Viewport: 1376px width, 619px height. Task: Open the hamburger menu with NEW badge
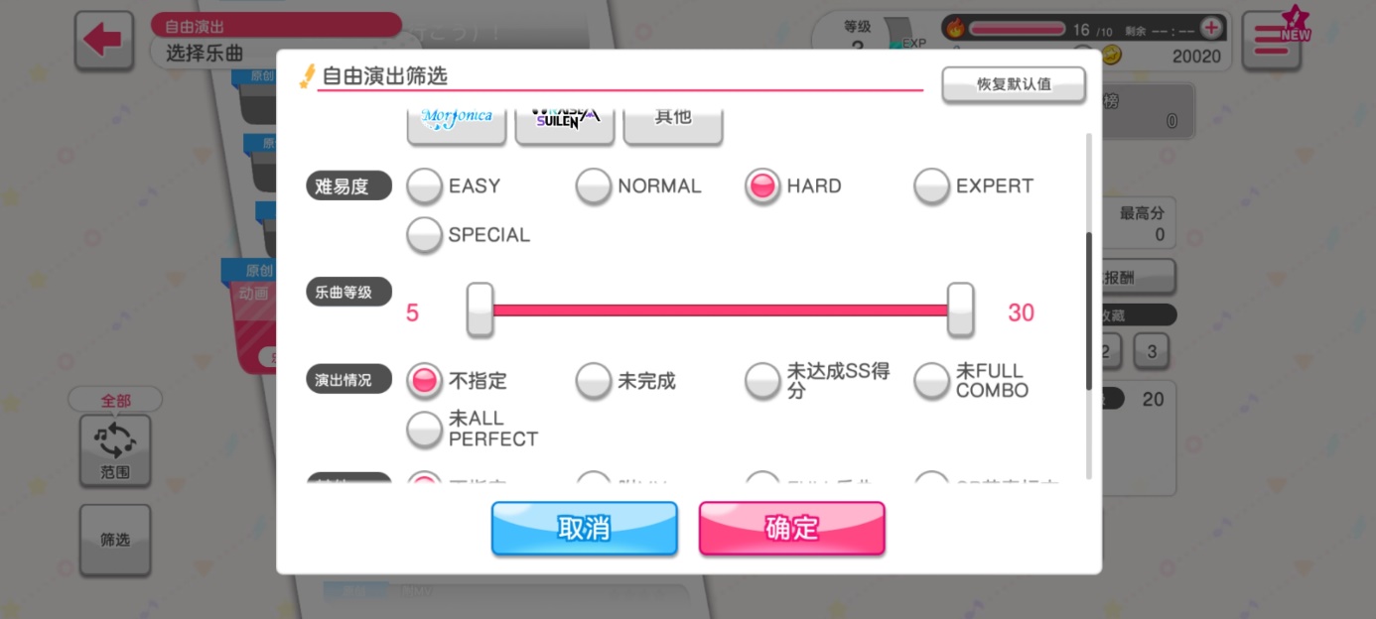click(1272, 41)
